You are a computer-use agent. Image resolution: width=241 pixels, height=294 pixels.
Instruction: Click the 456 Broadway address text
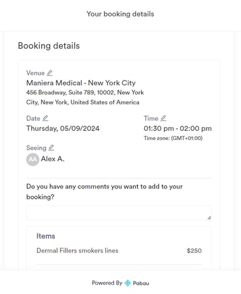[85, 97]
